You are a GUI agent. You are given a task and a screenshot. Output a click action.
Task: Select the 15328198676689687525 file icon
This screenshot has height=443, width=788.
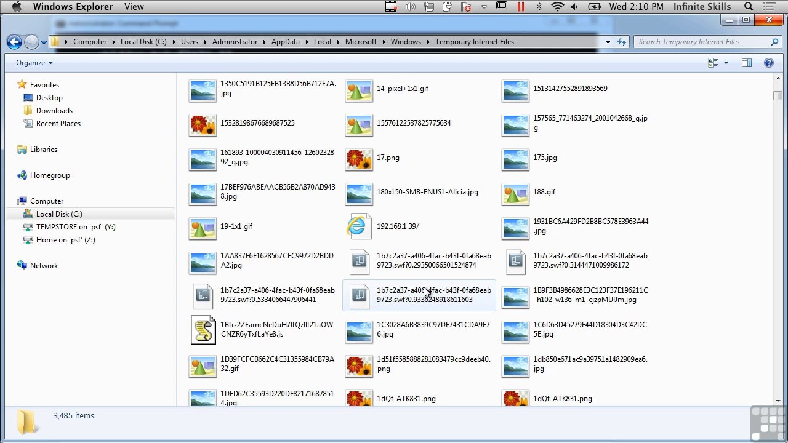(203, 126)
